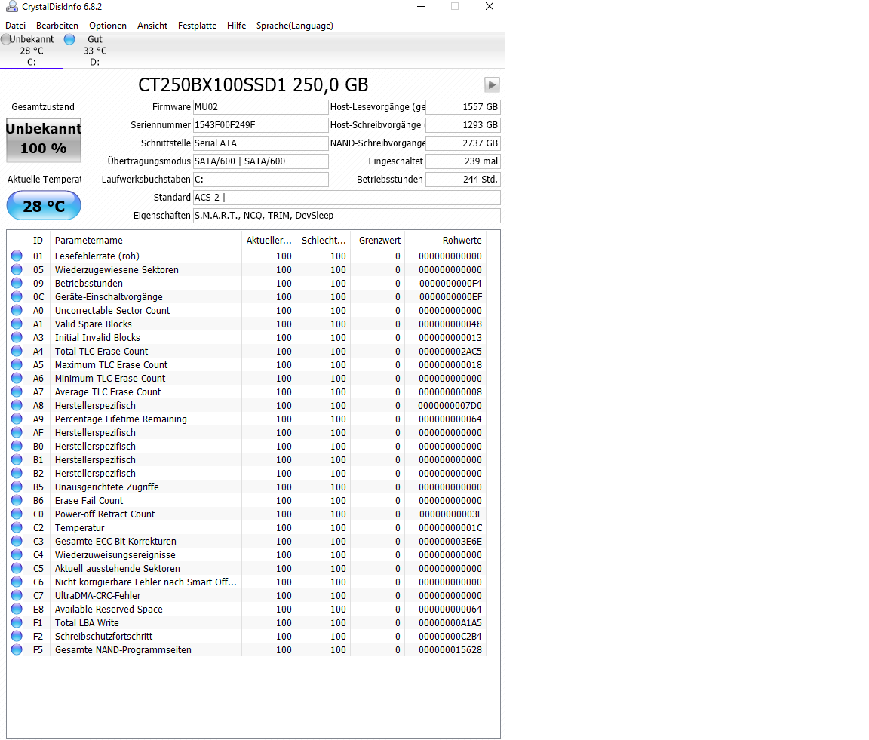Click status orb of Total LBA Write row
Viewport: 869px width, 740px height.
click(x=17, y=622)
